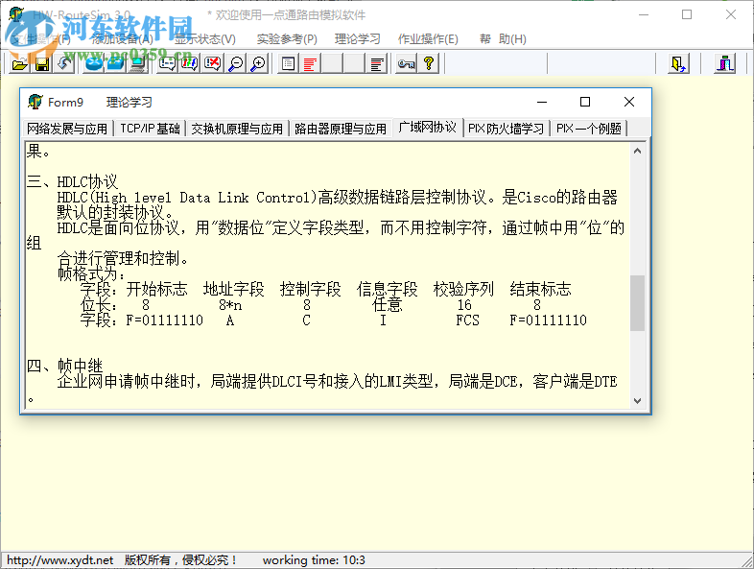
Task: Click the red text lines icon
Action: tap(310, 64)
